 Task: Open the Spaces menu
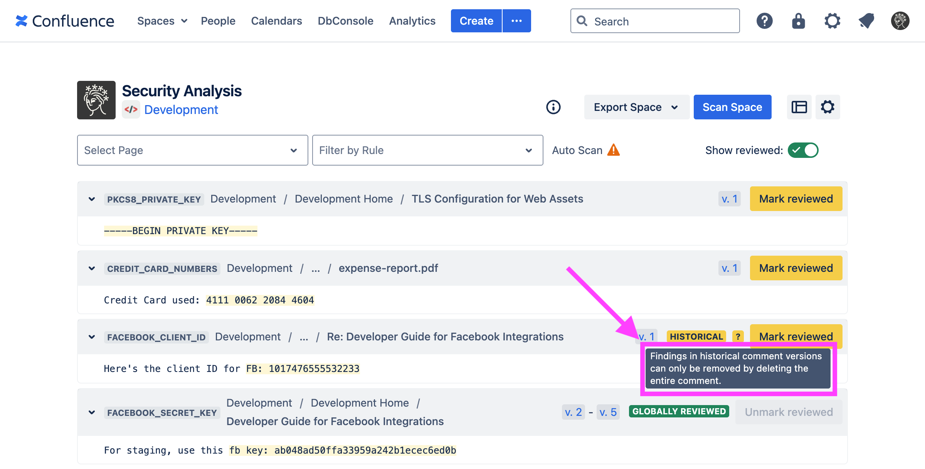coord(162,21)
